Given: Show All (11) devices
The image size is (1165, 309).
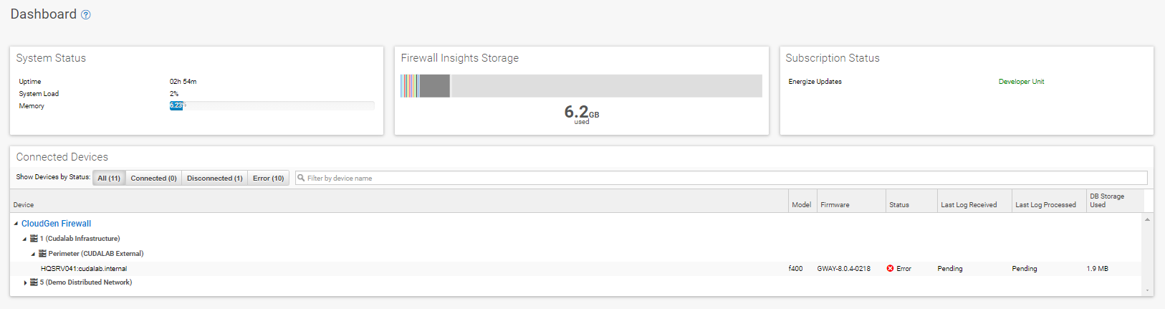Looking at the screenshot, I should (109, 178).
